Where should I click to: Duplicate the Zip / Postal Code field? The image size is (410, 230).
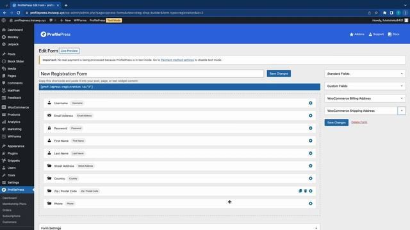tap(300, 191)
